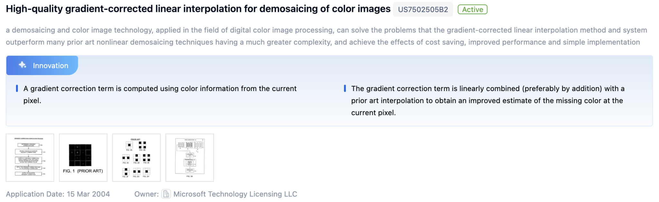This screenshot has height=202, width=659.
Task: Click the US7502505B2 patent number badge
Action: click(422, 9)
